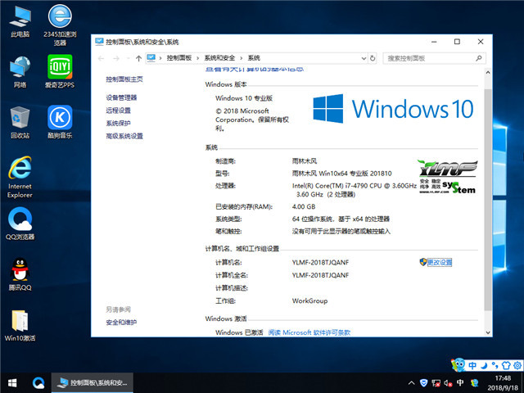The height and width of the screenshot is (393, 524).
Task: Open 阅读 Microsoft 软件许可条款 link
Action: click(x=309, y=332)
